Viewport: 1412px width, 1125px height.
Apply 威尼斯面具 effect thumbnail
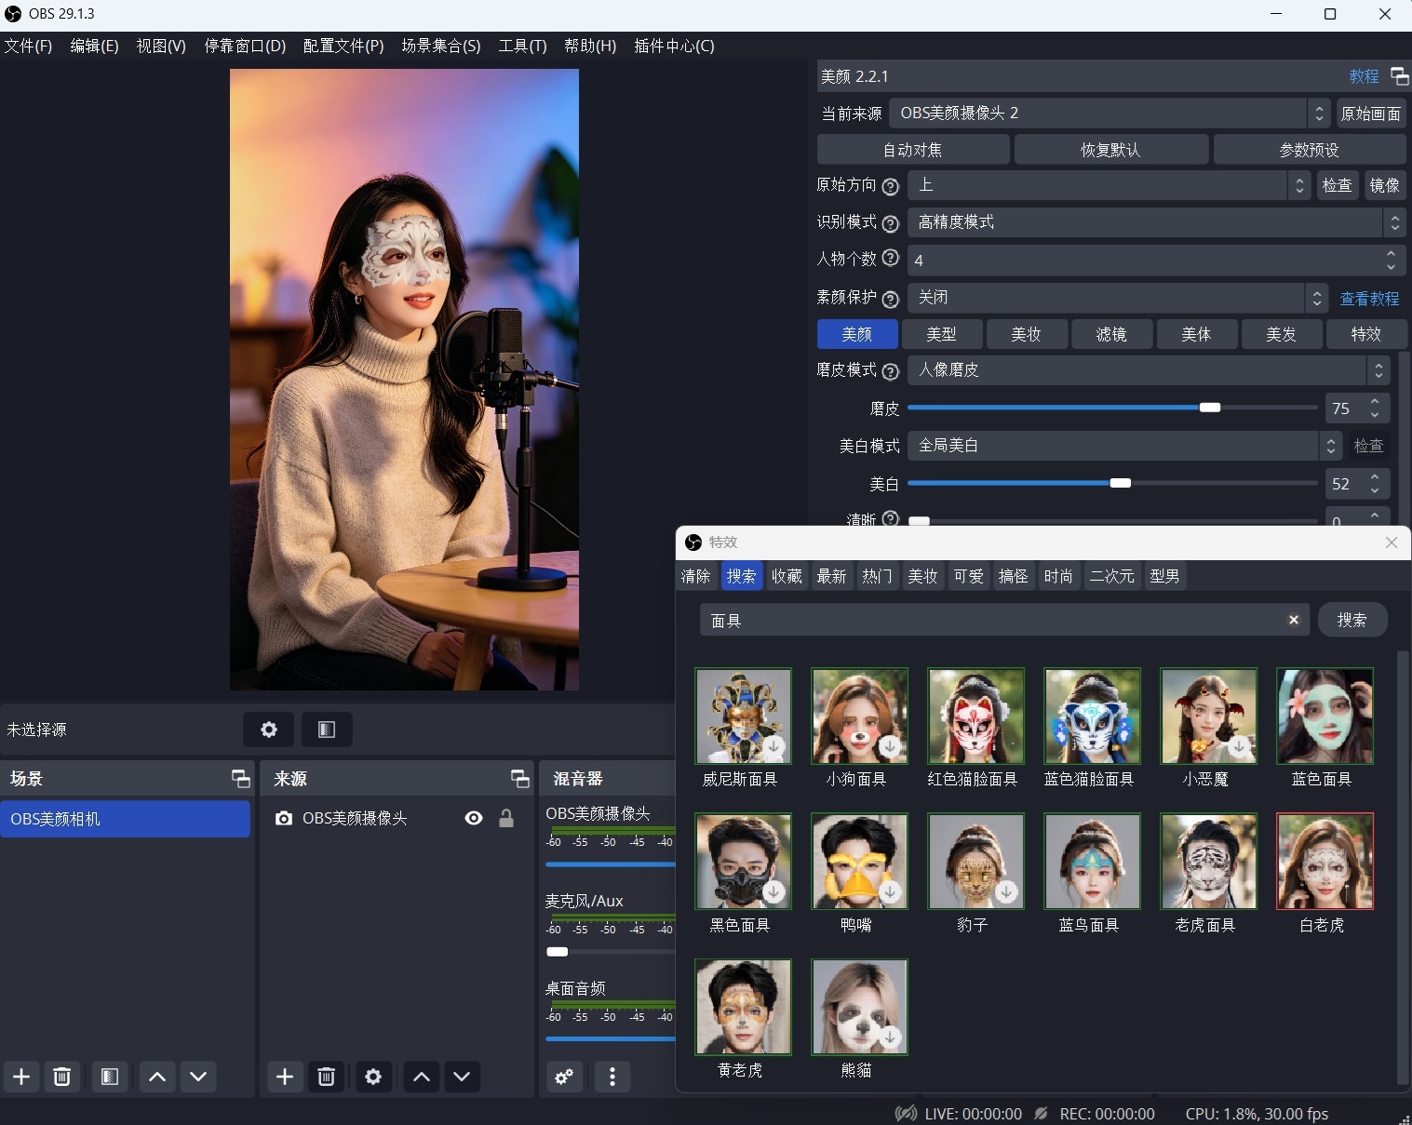tap(743, 716)
